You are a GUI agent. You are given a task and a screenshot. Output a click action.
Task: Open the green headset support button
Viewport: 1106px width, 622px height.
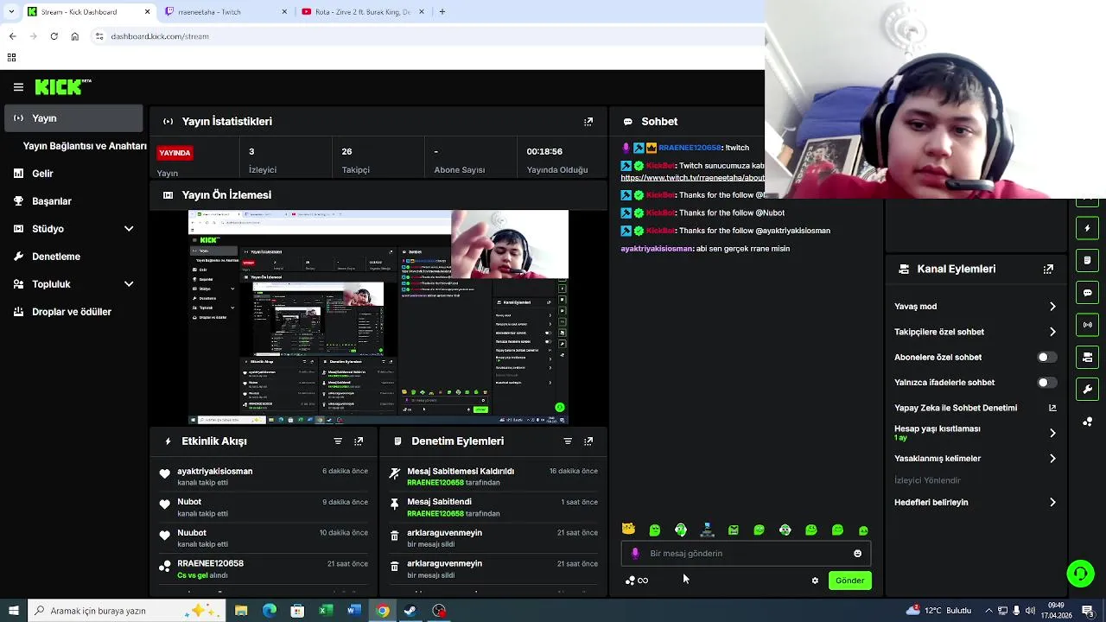point(1080,574)
